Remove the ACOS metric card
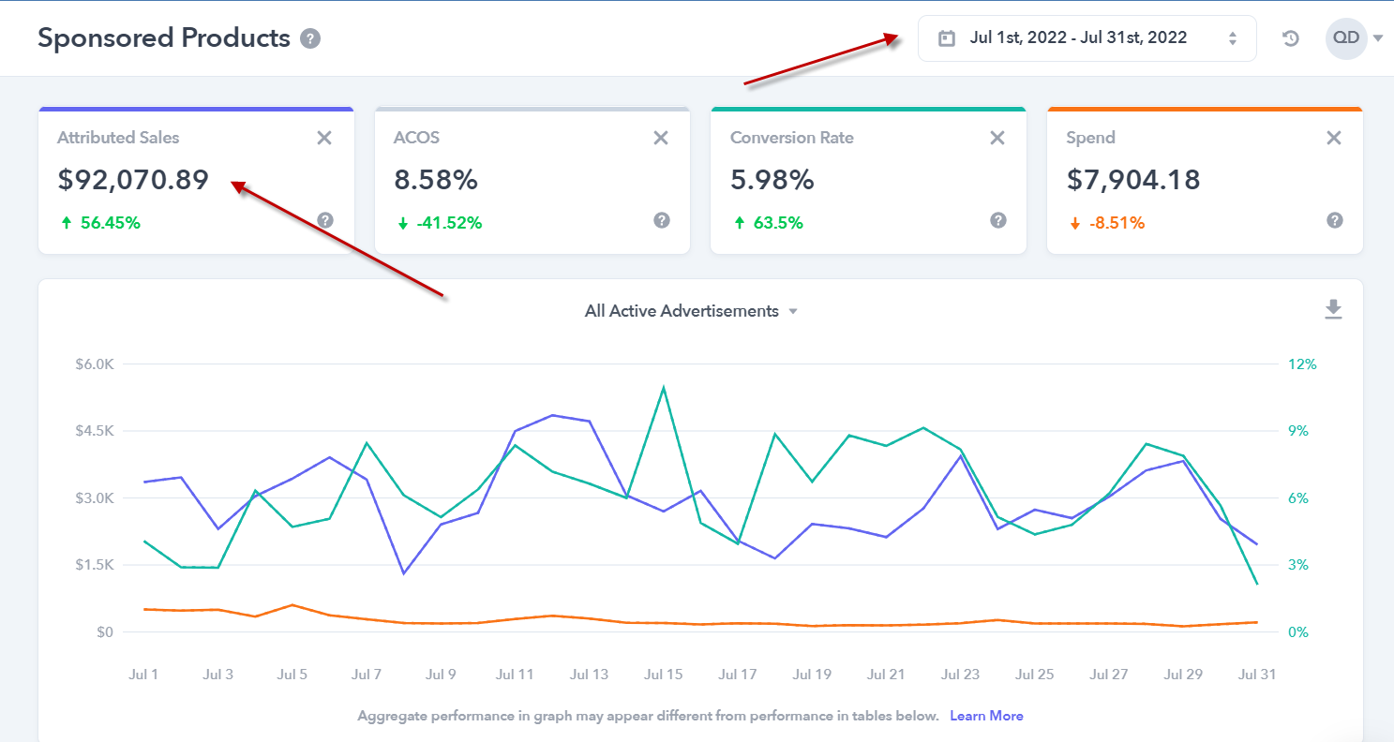Screen dimensions: 1394x742 click(661, 138)
